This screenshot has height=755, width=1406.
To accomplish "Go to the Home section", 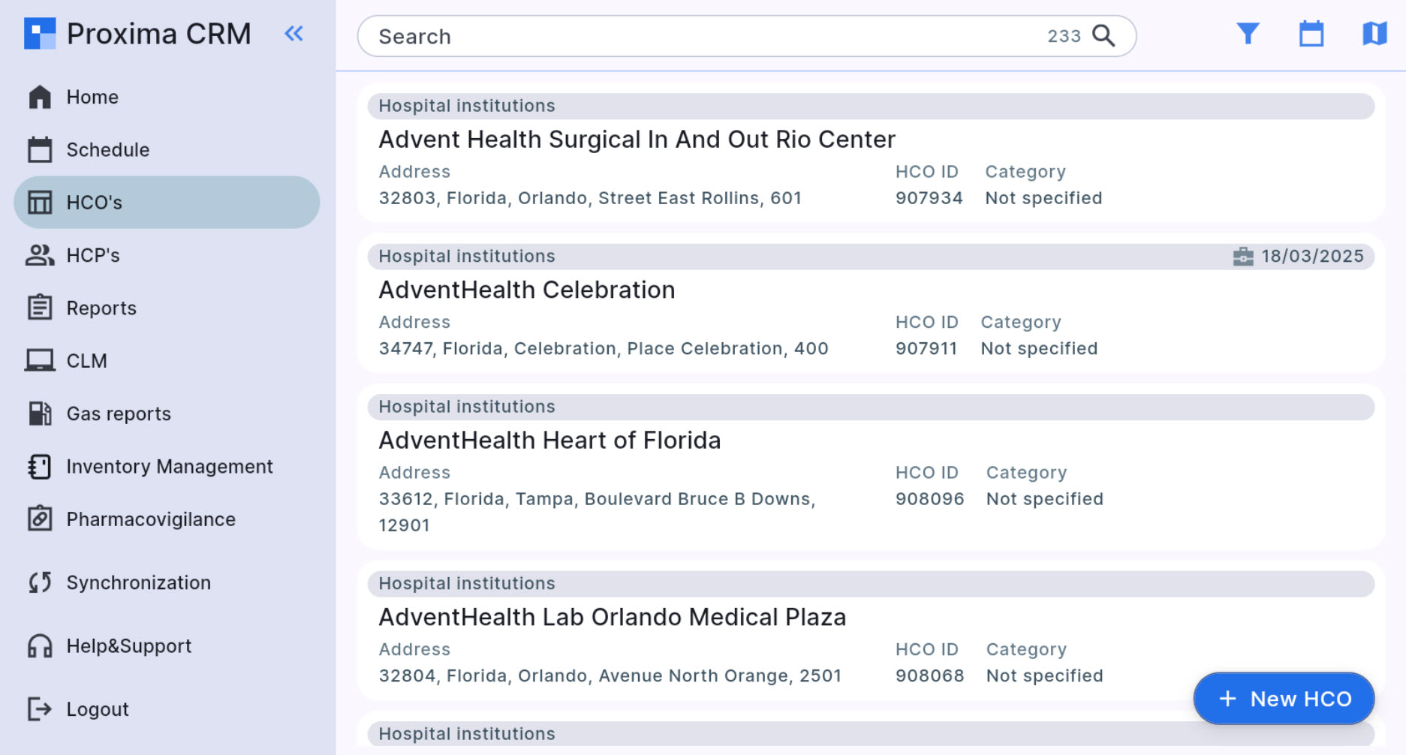I will 92,97.
